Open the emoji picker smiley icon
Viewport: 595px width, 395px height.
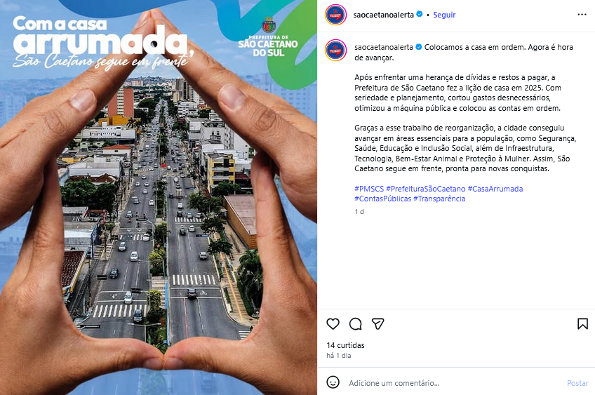[x=333, y=382]
